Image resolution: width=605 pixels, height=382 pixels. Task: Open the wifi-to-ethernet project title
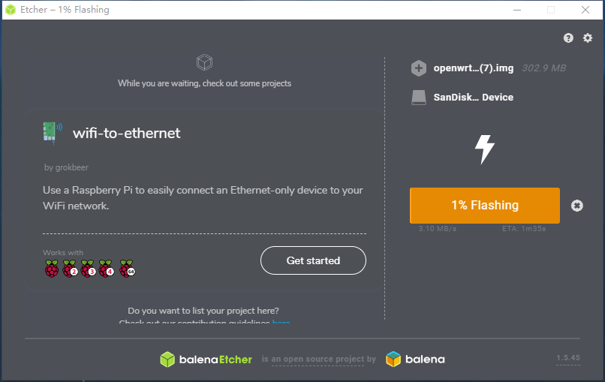click(x=126, y=134)
